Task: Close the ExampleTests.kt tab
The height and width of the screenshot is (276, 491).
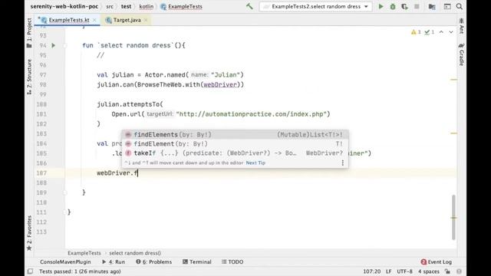Action: [94, 20]
